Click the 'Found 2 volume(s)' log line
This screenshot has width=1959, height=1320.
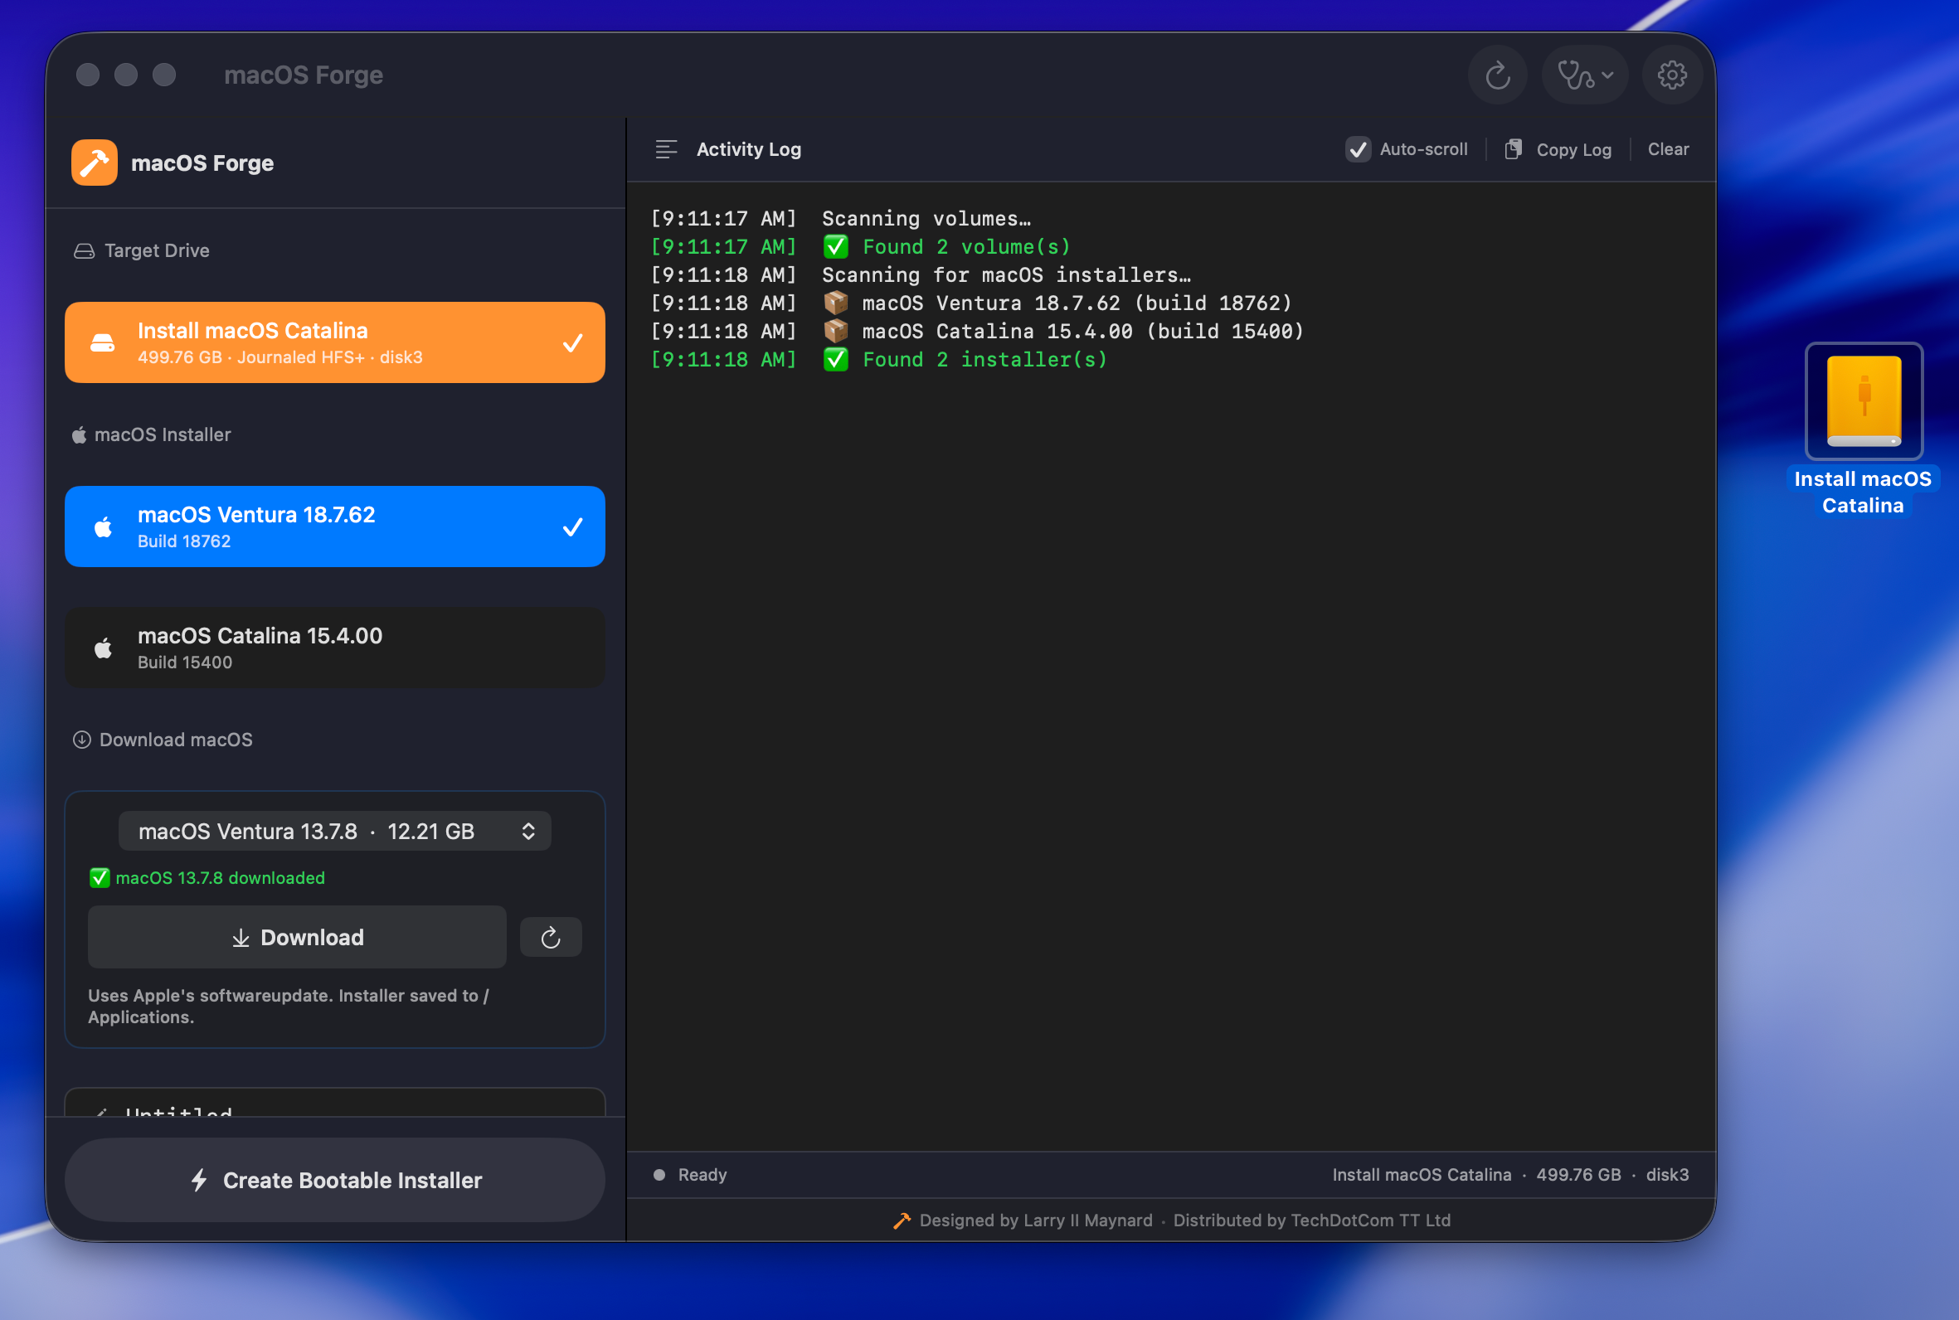pos(966,246)
